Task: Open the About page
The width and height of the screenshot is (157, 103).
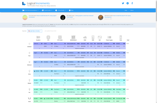Action: pyautogui.click(x=132, y=10)
